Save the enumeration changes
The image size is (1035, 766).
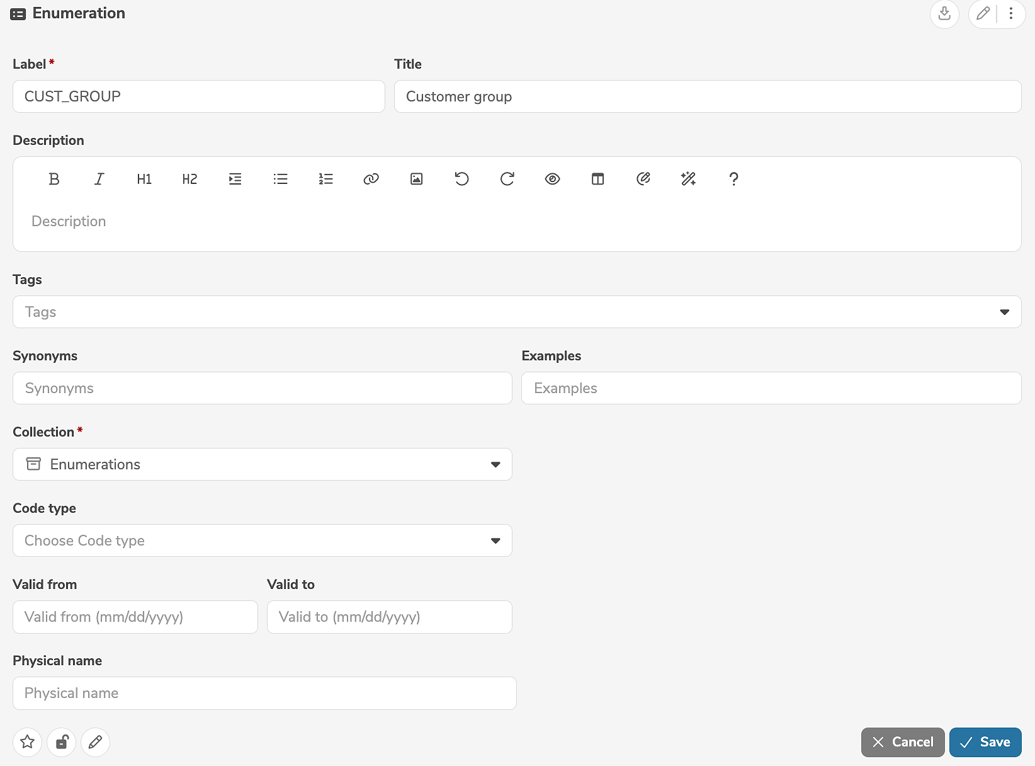985,742
